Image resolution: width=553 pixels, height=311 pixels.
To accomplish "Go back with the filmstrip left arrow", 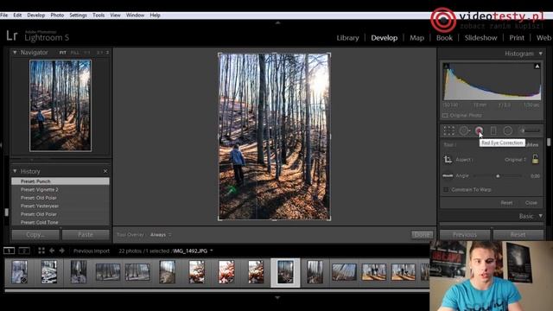I will click(x=52, y=251).
